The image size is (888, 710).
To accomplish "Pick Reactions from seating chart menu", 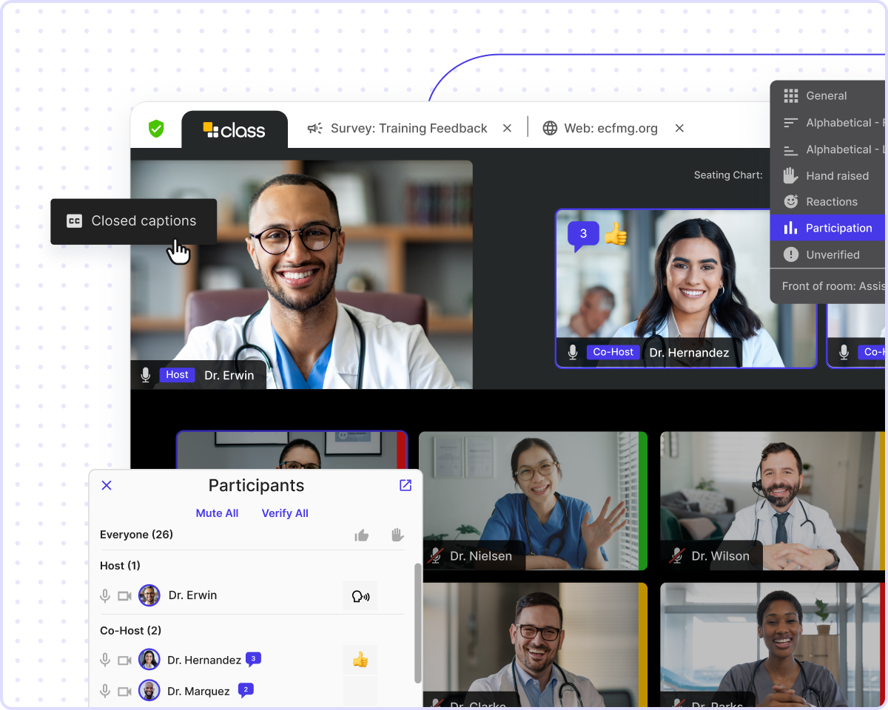I will (x=831, y=202).
